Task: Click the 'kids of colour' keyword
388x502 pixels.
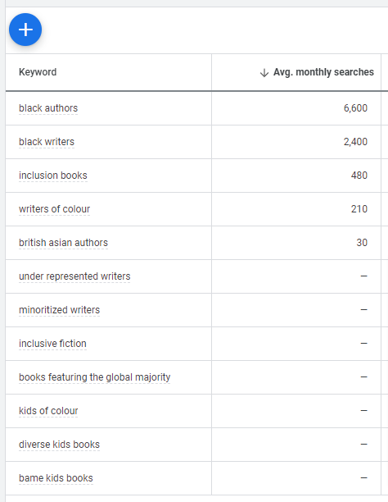Action: pos(48,411)
